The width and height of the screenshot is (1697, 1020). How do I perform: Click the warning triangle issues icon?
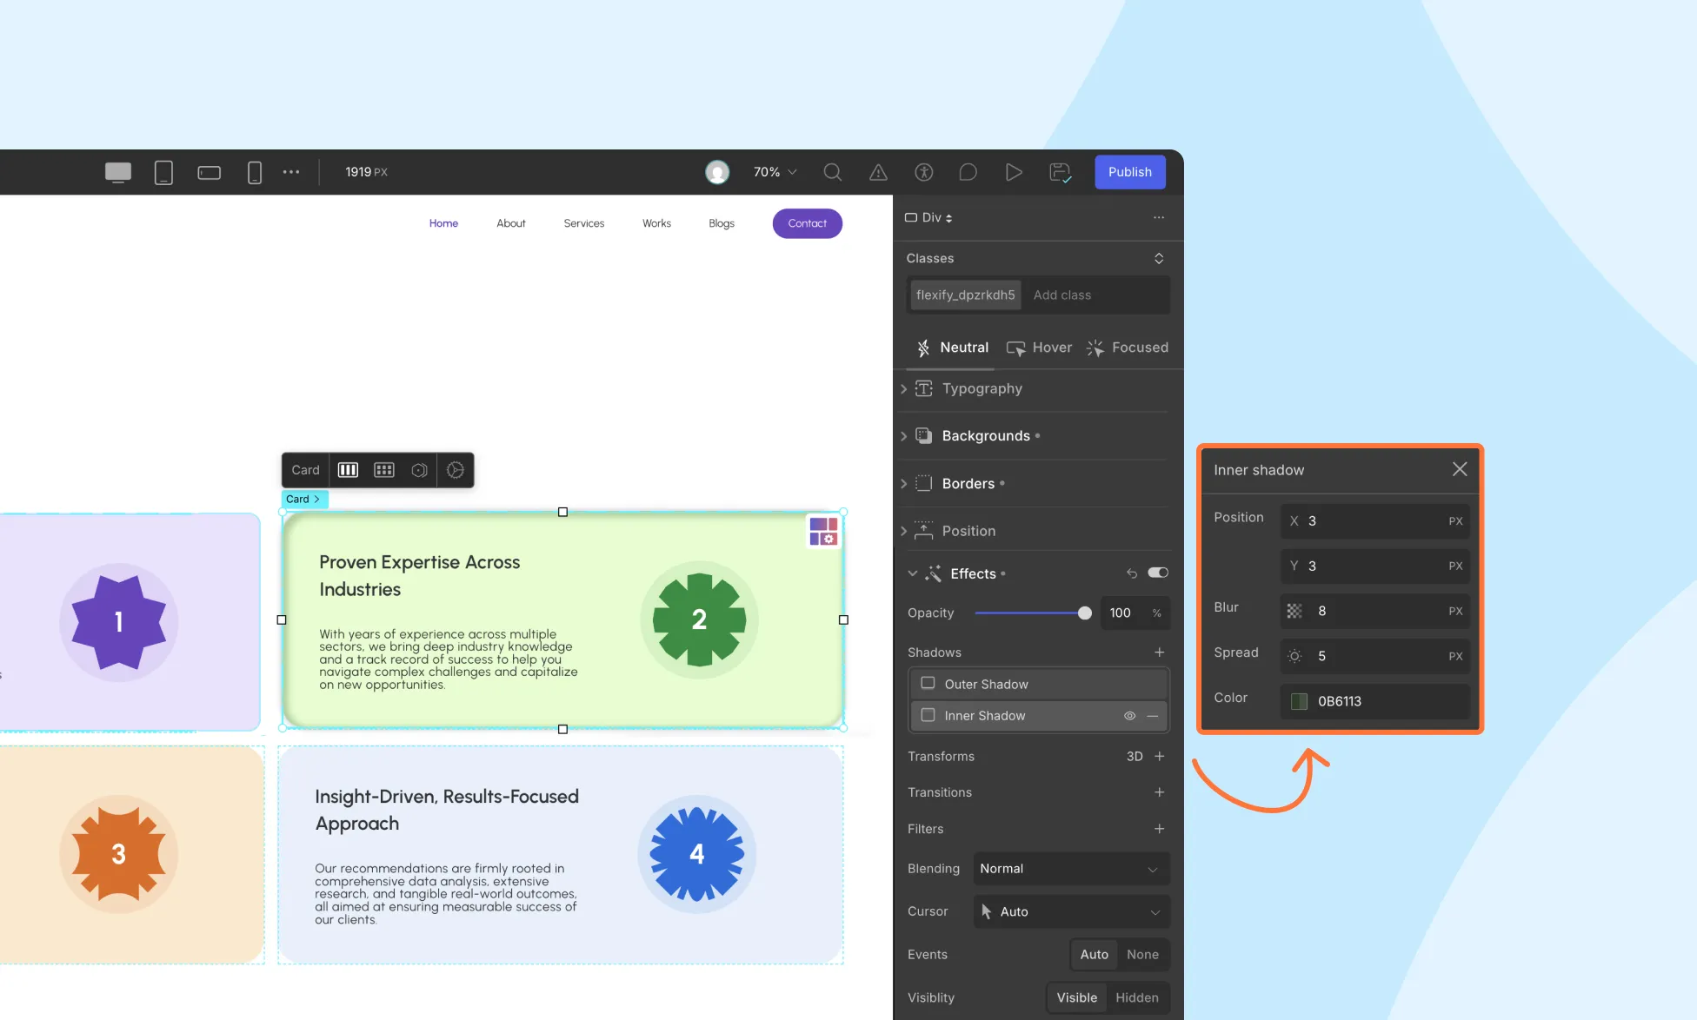878,172
